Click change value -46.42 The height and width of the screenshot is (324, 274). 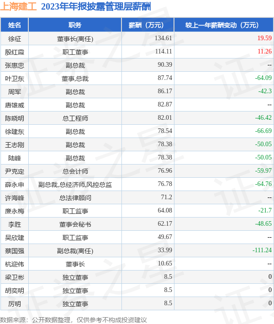pos(263,117)
